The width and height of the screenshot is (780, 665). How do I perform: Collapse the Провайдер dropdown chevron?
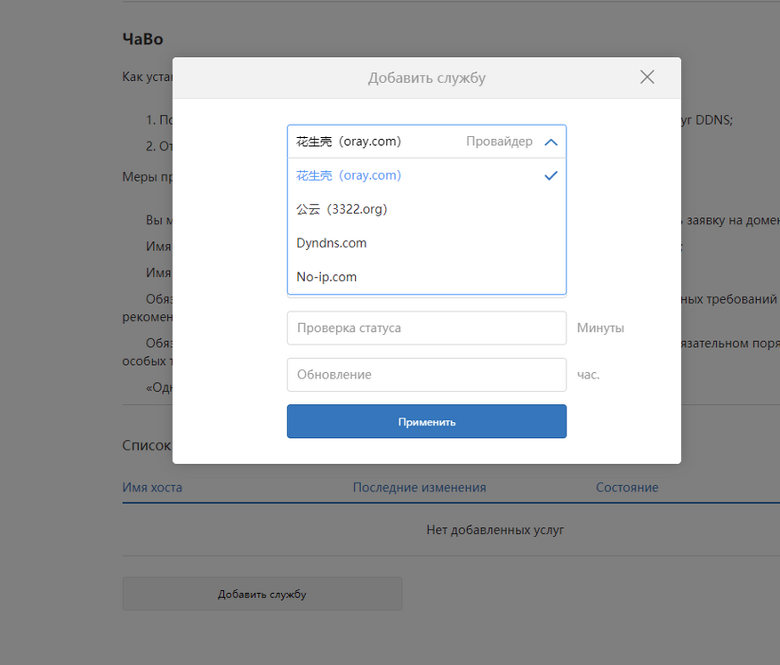pyautogui.click(x=551, y=142)
